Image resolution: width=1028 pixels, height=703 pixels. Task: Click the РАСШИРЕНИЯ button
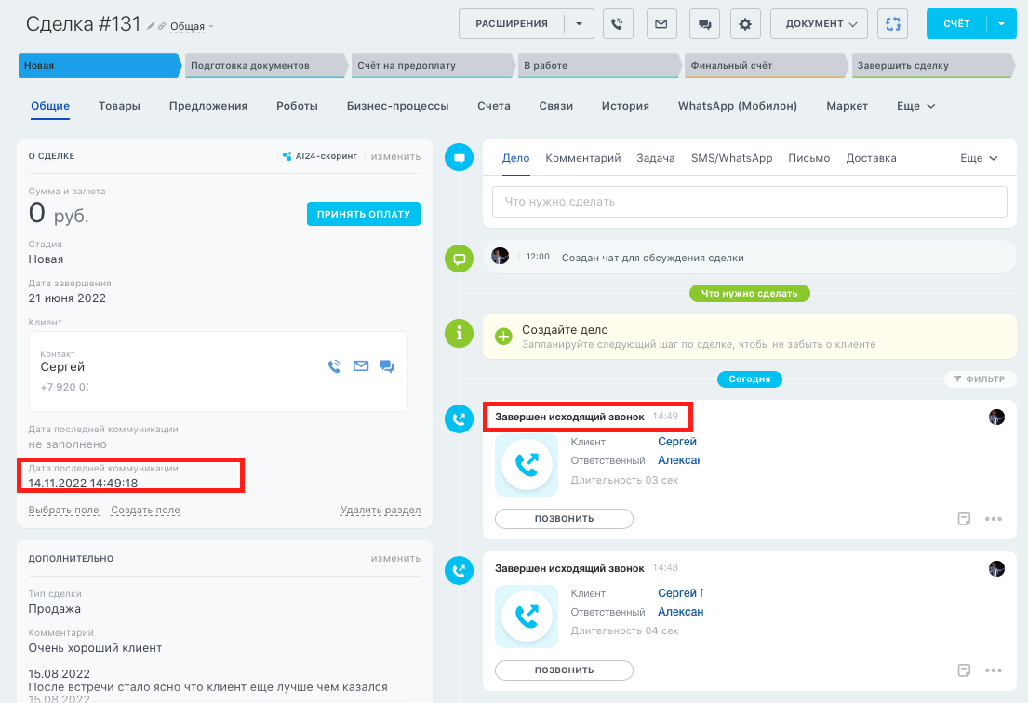coord(512,24)
